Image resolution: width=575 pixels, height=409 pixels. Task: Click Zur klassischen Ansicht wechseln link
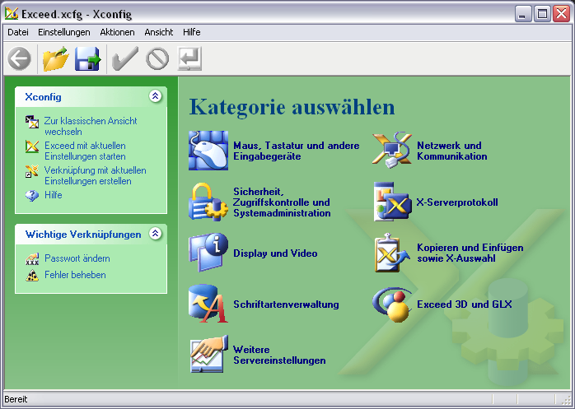pyautogui.click(x=91, y=127)
